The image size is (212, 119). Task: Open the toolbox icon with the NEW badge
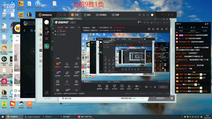(x=76, y=74)
